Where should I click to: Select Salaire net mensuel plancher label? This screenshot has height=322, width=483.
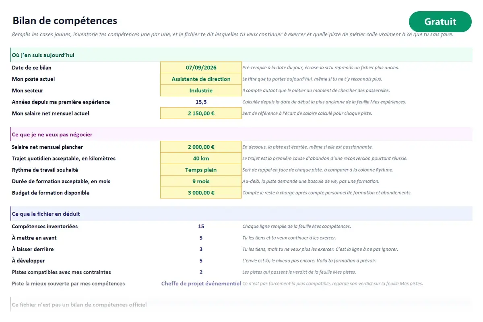pos(47,147)
